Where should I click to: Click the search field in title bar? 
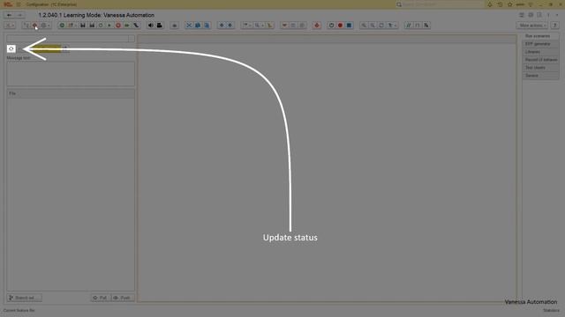coord(440,4)
